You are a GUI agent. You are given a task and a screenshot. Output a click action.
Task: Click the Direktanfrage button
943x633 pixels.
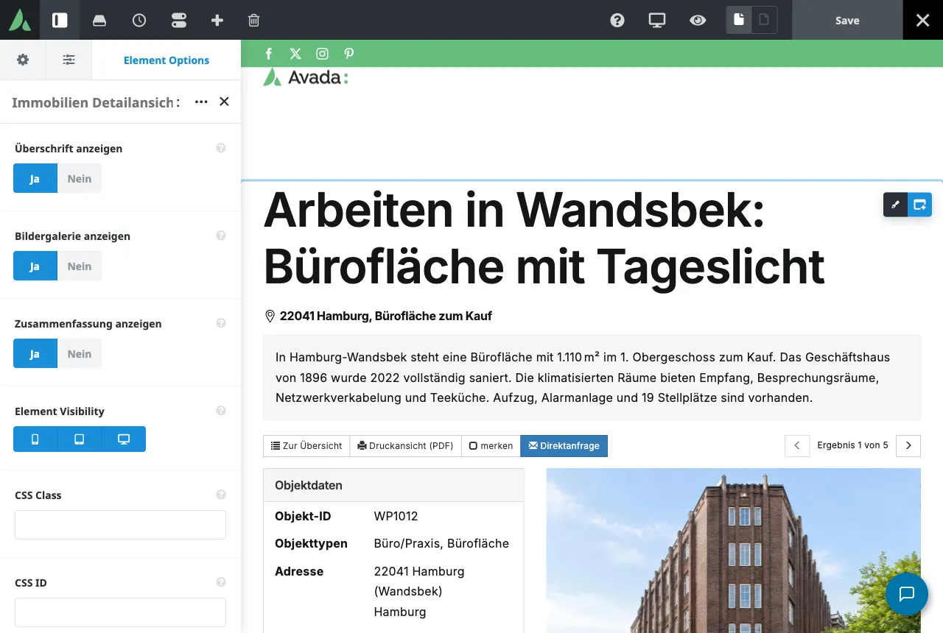pyautogui.click(x=564, y=446)
